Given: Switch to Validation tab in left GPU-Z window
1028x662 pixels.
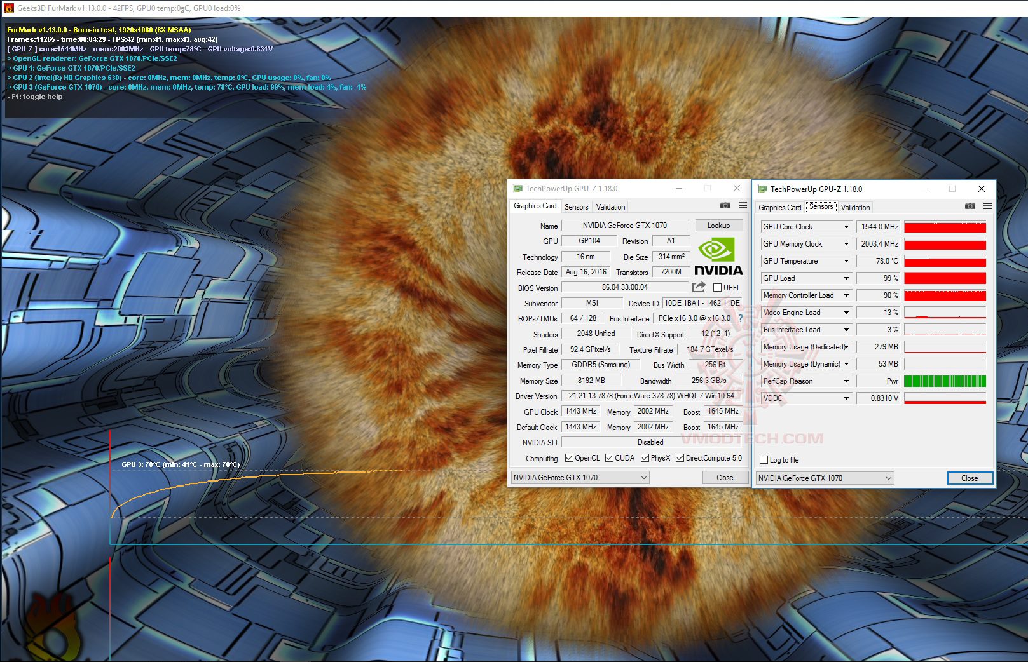Looking at the screenshot, I should pos(611,207).
